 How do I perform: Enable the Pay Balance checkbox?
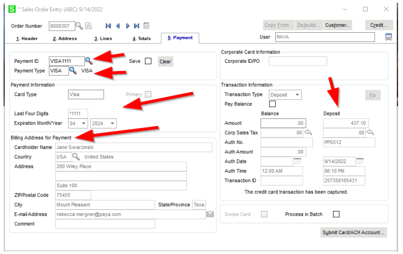[x=273, y=104]
